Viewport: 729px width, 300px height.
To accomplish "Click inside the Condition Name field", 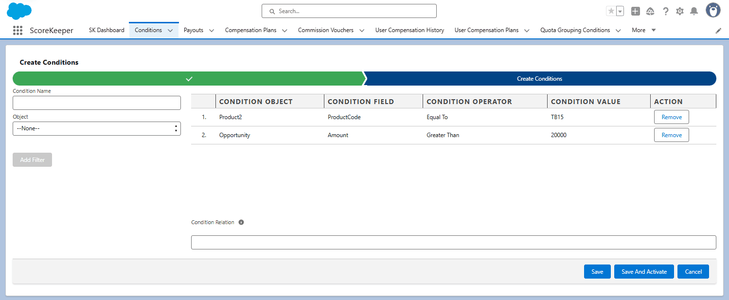I will [x=96, y=103].
